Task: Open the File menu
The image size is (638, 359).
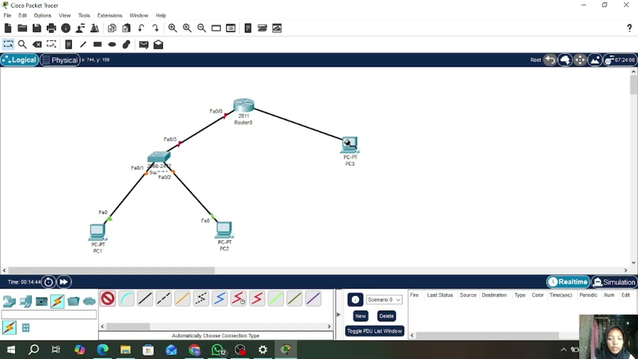Action: (x=7, y=15)
